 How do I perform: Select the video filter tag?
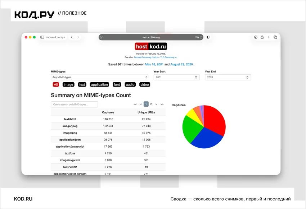(x=145, y=84)
